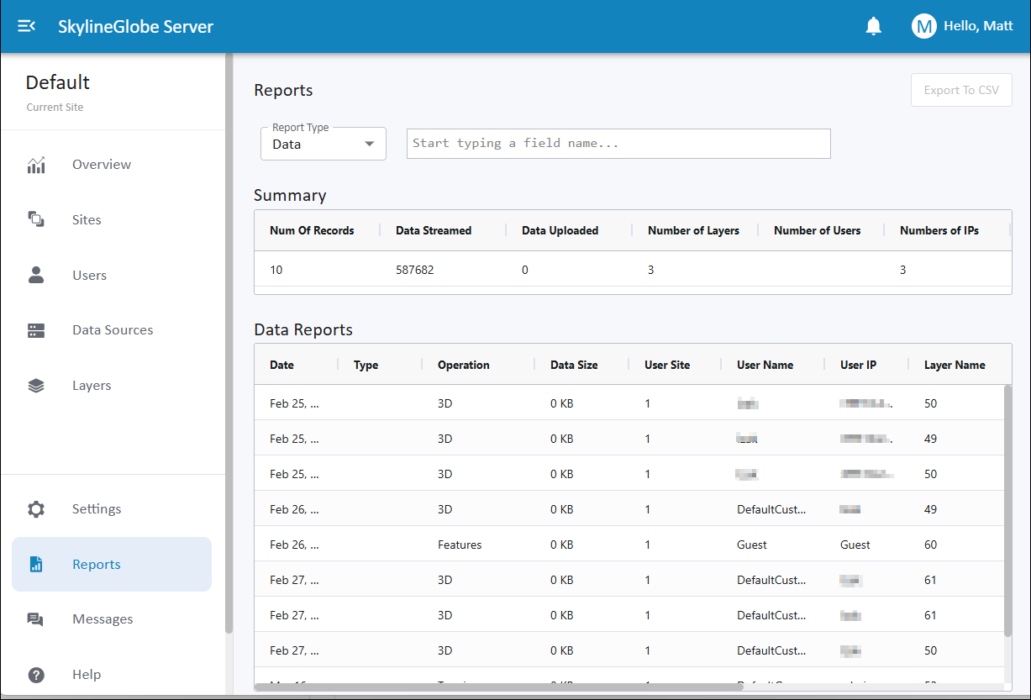Open the notifications bell
The image size is (1031, 700).
tap(874, 26)
